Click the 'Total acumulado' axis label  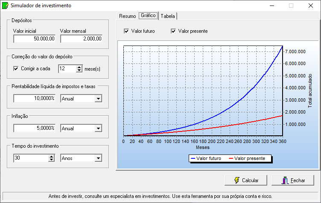pyautogui.click(x=310, y=91)
